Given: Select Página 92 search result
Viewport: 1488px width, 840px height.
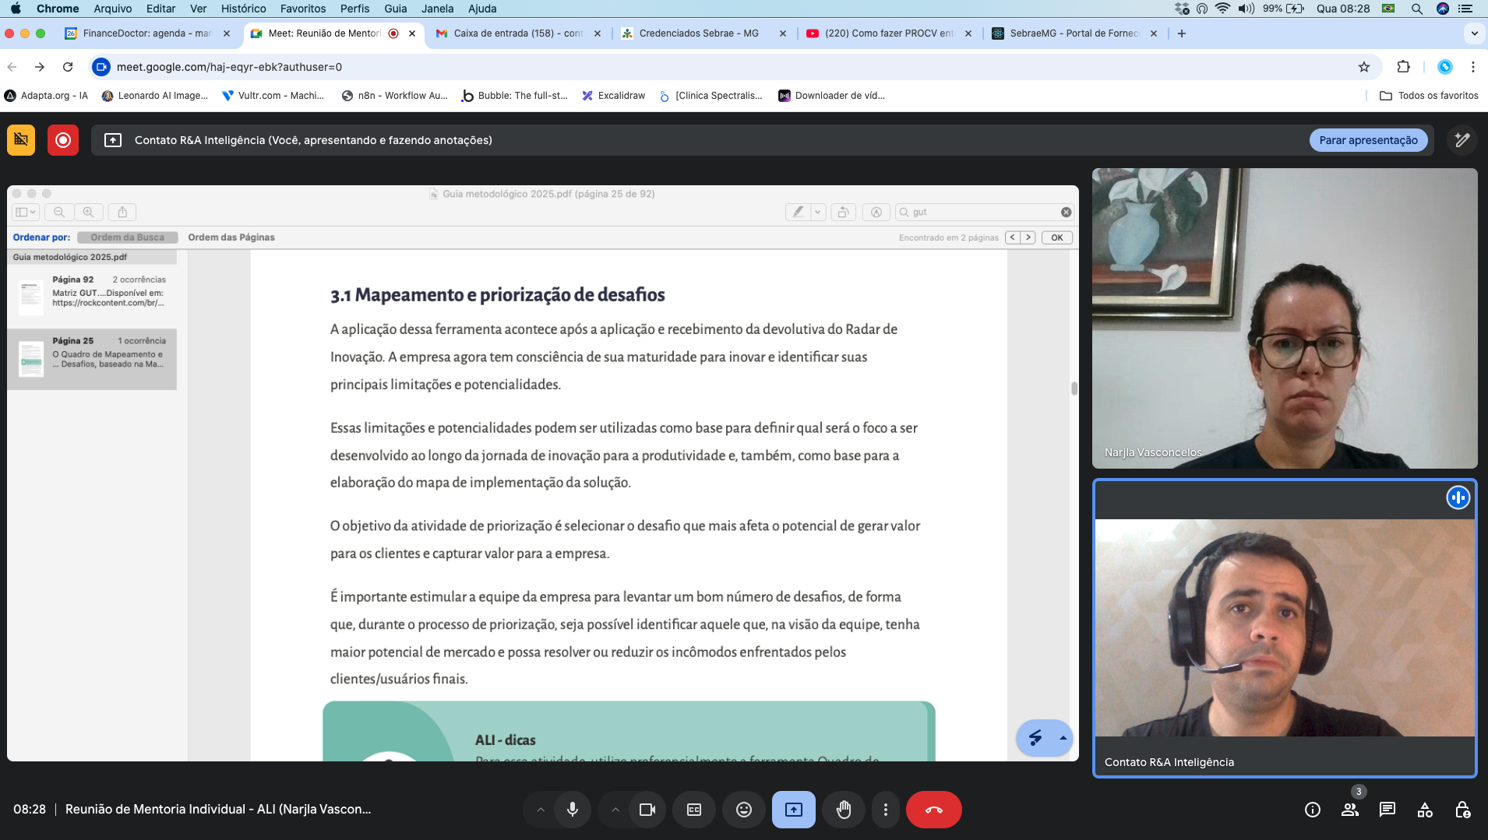Looking at the screenshot, I should click(92, 297).
